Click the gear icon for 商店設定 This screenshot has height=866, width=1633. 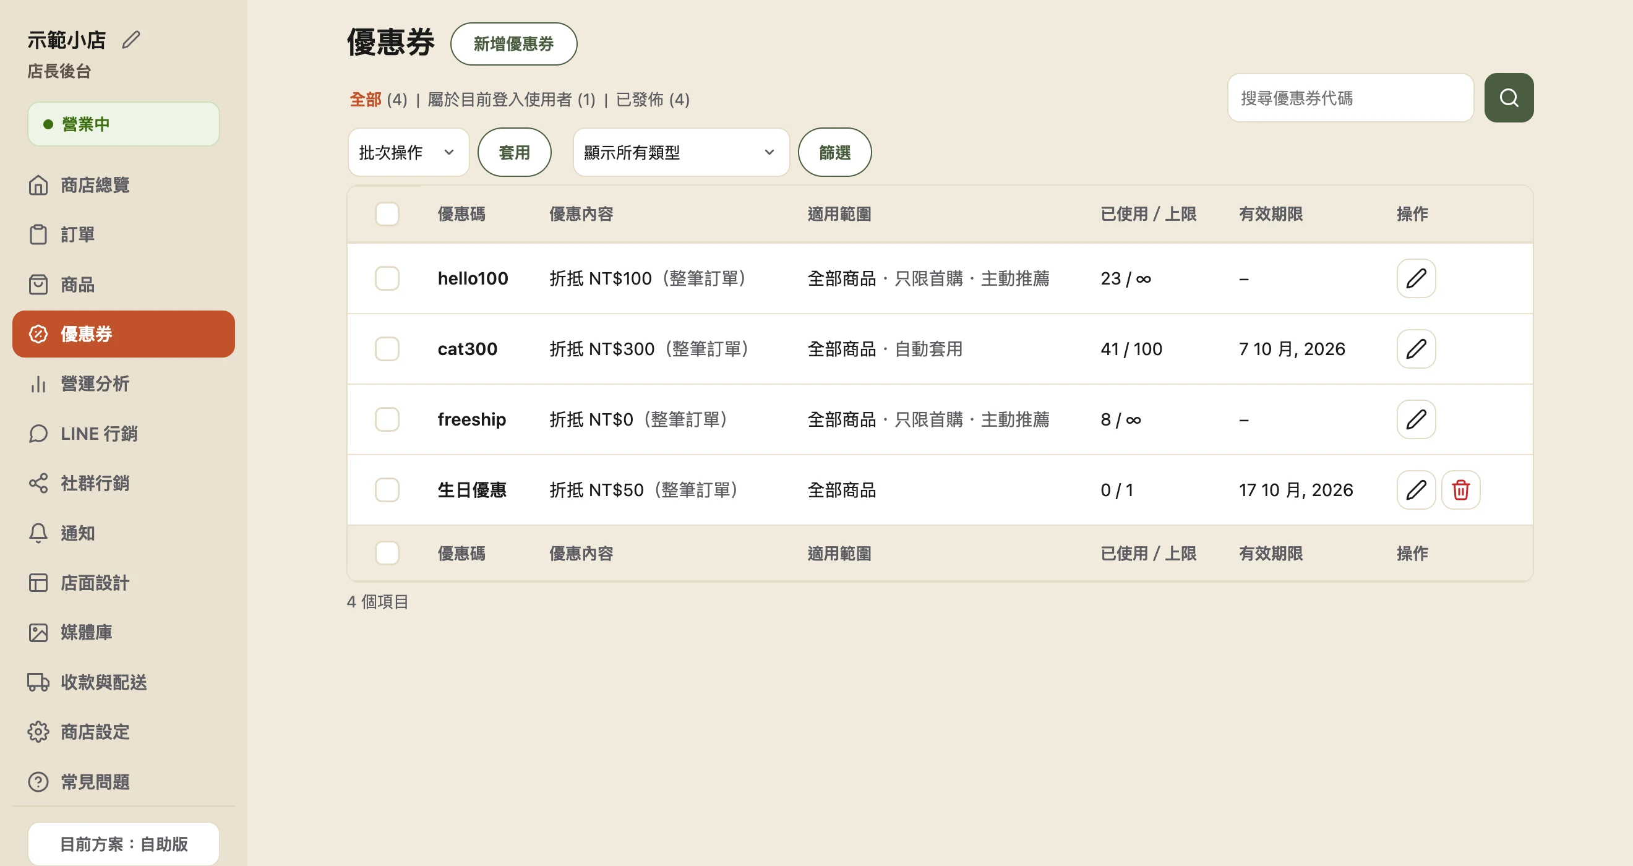[x=38, y=732]
